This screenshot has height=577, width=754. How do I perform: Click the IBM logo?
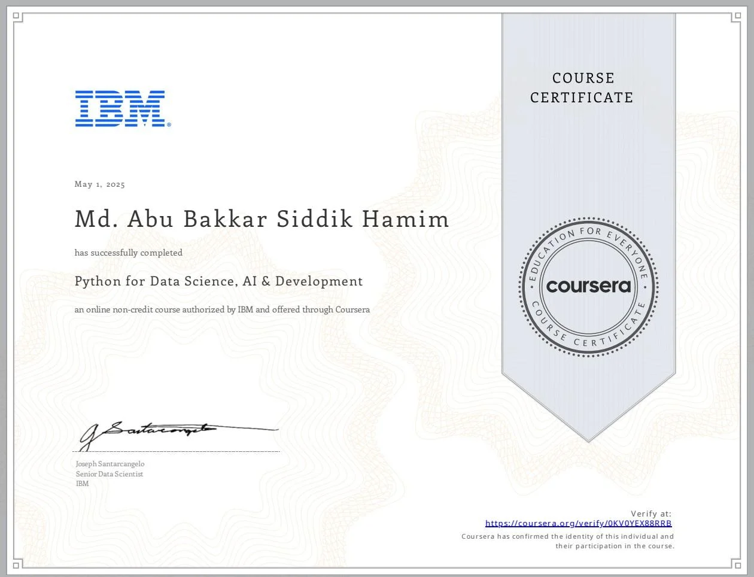tap(122, 108)
